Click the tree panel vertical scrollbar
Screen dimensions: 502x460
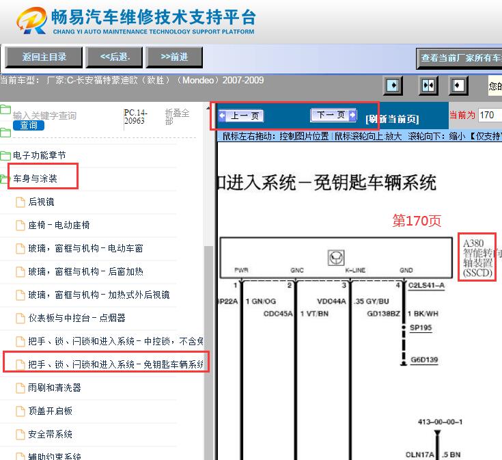coord(209,353)
